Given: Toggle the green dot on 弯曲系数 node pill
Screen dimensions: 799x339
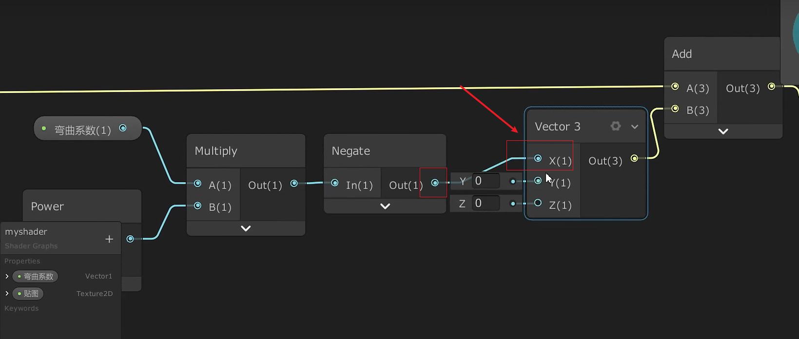Looking at the screenshot, I should coord(44,129).
